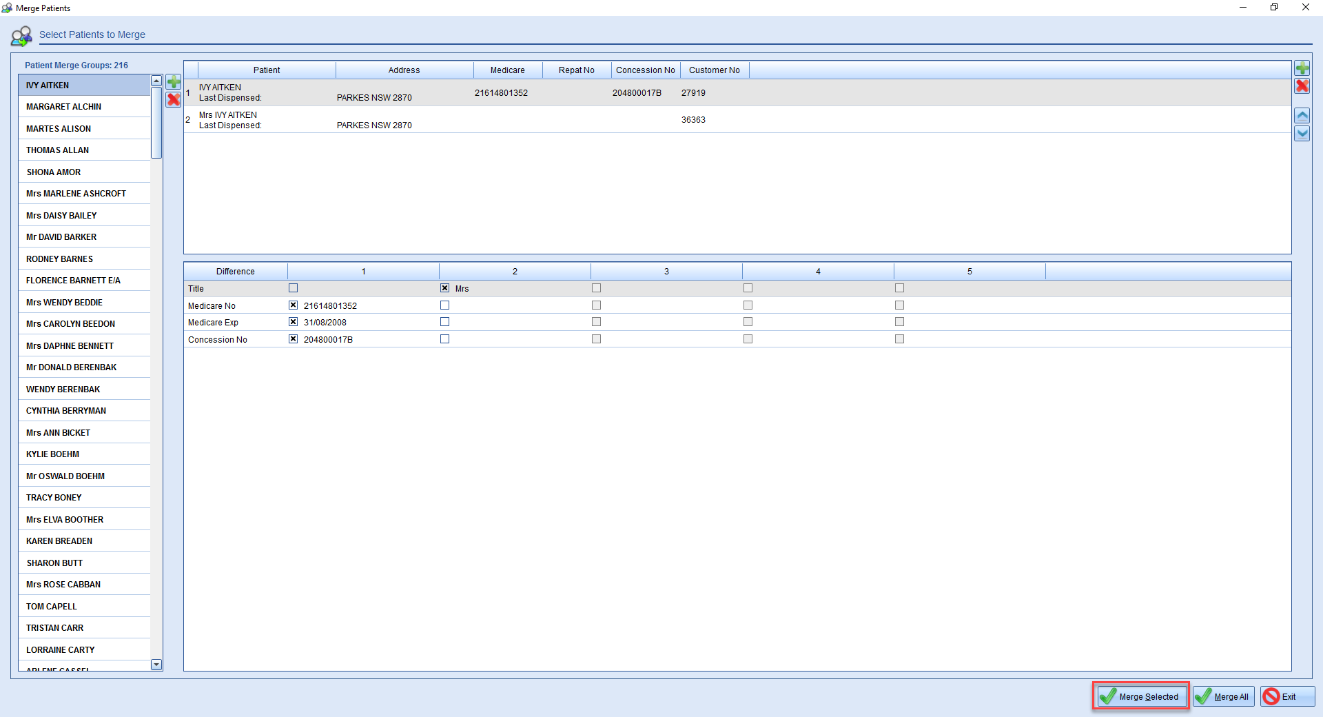Choose Mr OSWALD BOEHM
The height and width of the screenshot is (717, 1323).
tap(84, 476)
